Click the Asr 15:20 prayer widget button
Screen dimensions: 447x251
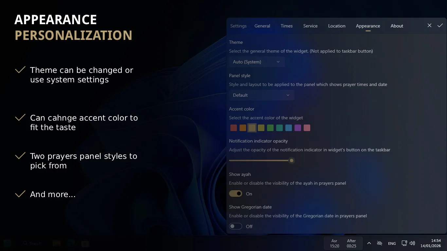[334, 243]
